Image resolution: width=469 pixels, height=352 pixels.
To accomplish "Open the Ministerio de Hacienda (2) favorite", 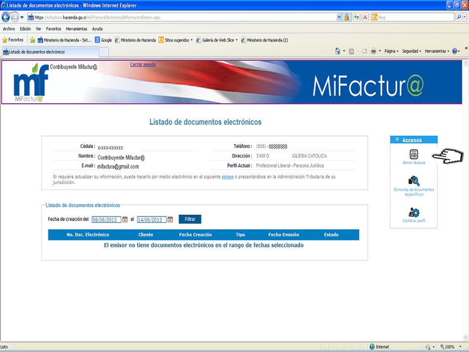I will 264,40.
